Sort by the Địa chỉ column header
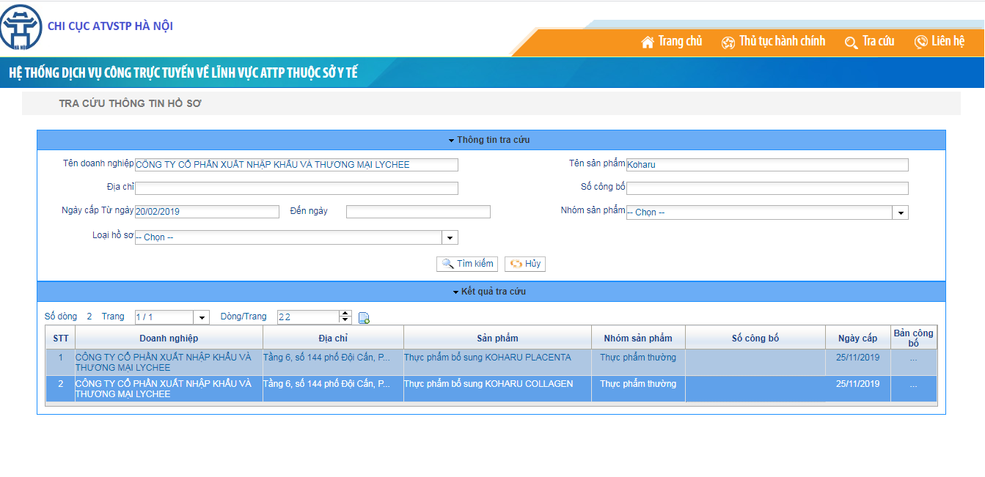 [333, 338]
